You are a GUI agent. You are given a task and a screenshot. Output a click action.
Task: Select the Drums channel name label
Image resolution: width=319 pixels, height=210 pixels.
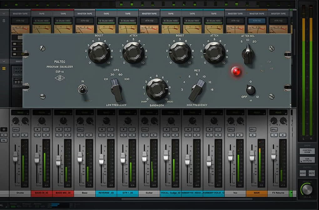point(20,193)
